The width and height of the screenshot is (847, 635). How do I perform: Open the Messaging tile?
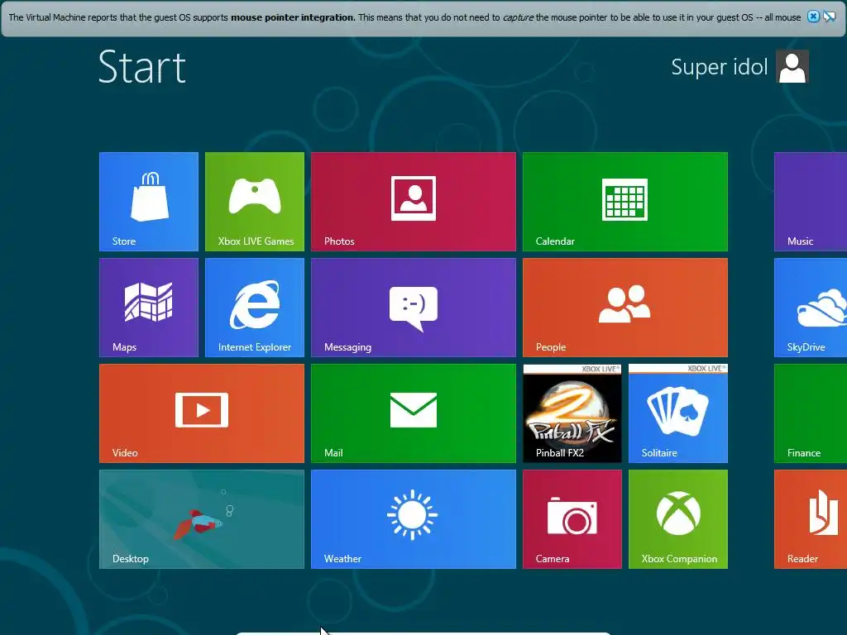[414, 308]
